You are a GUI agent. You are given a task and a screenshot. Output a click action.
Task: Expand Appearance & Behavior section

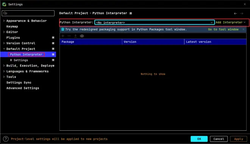[4, 21]
